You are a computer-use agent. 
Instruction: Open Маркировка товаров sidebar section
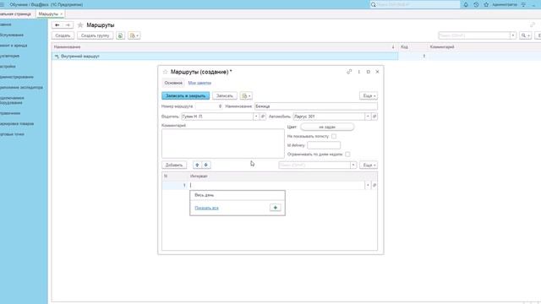pyautogui.click(x=17, y=123)
